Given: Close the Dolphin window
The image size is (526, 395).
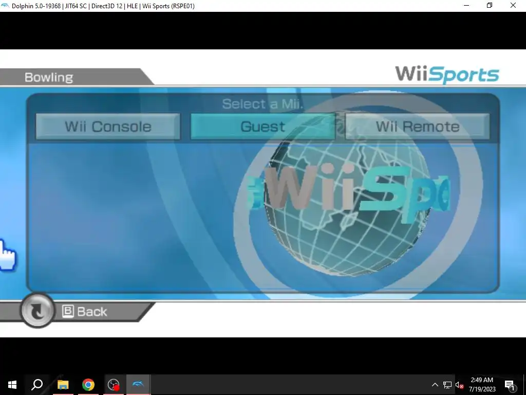Looking at the screenshot, I should [x=513, y=6].
